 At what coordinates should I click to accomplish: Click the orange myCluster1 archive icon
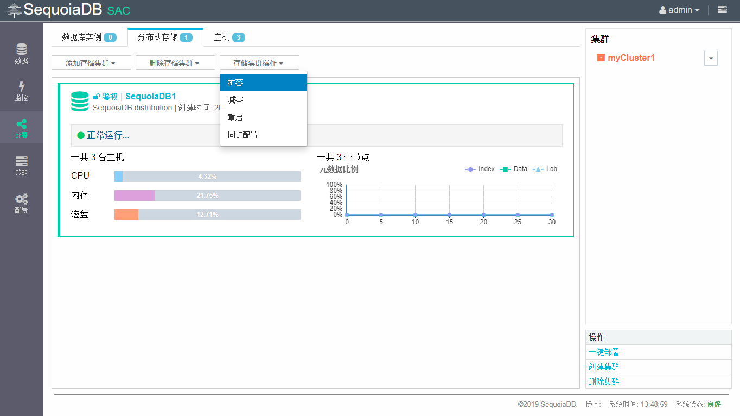[601, 58]
